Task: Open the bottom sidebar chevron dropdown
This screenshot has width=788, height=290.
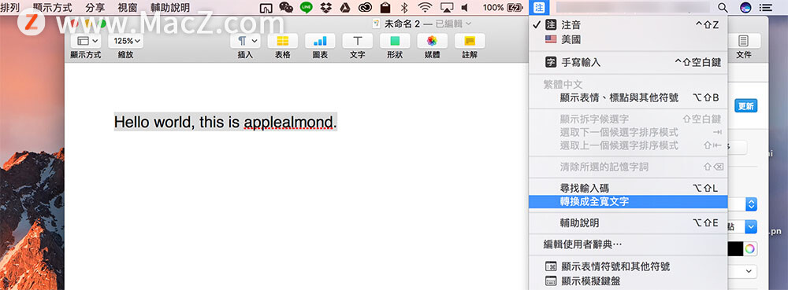Action: point(749,271)
